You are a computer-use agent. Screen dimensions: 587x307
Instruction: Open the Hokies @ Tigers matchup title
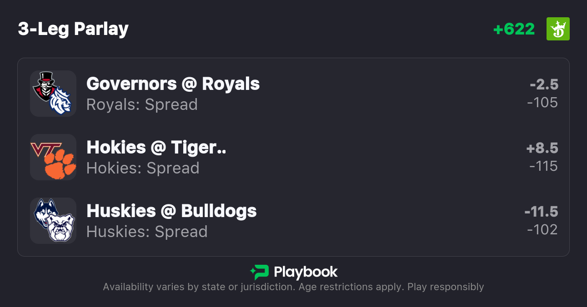pos(156,147)
